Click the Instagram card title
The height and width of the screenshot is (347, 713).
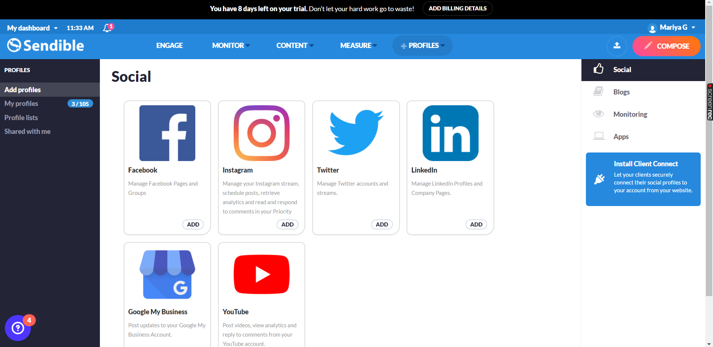[237, 170]
